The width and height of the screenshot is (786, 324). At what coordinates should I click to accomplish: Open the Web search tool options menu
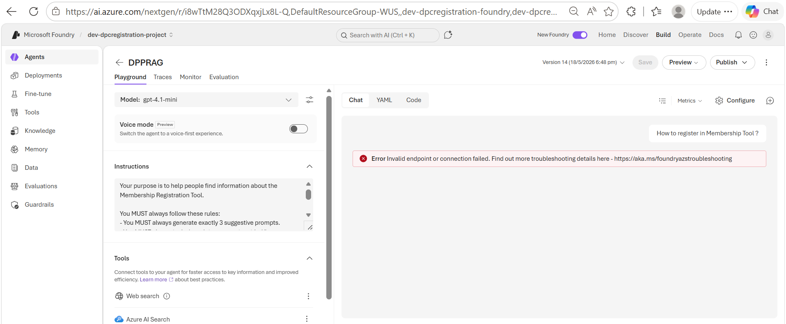(308, 296)
